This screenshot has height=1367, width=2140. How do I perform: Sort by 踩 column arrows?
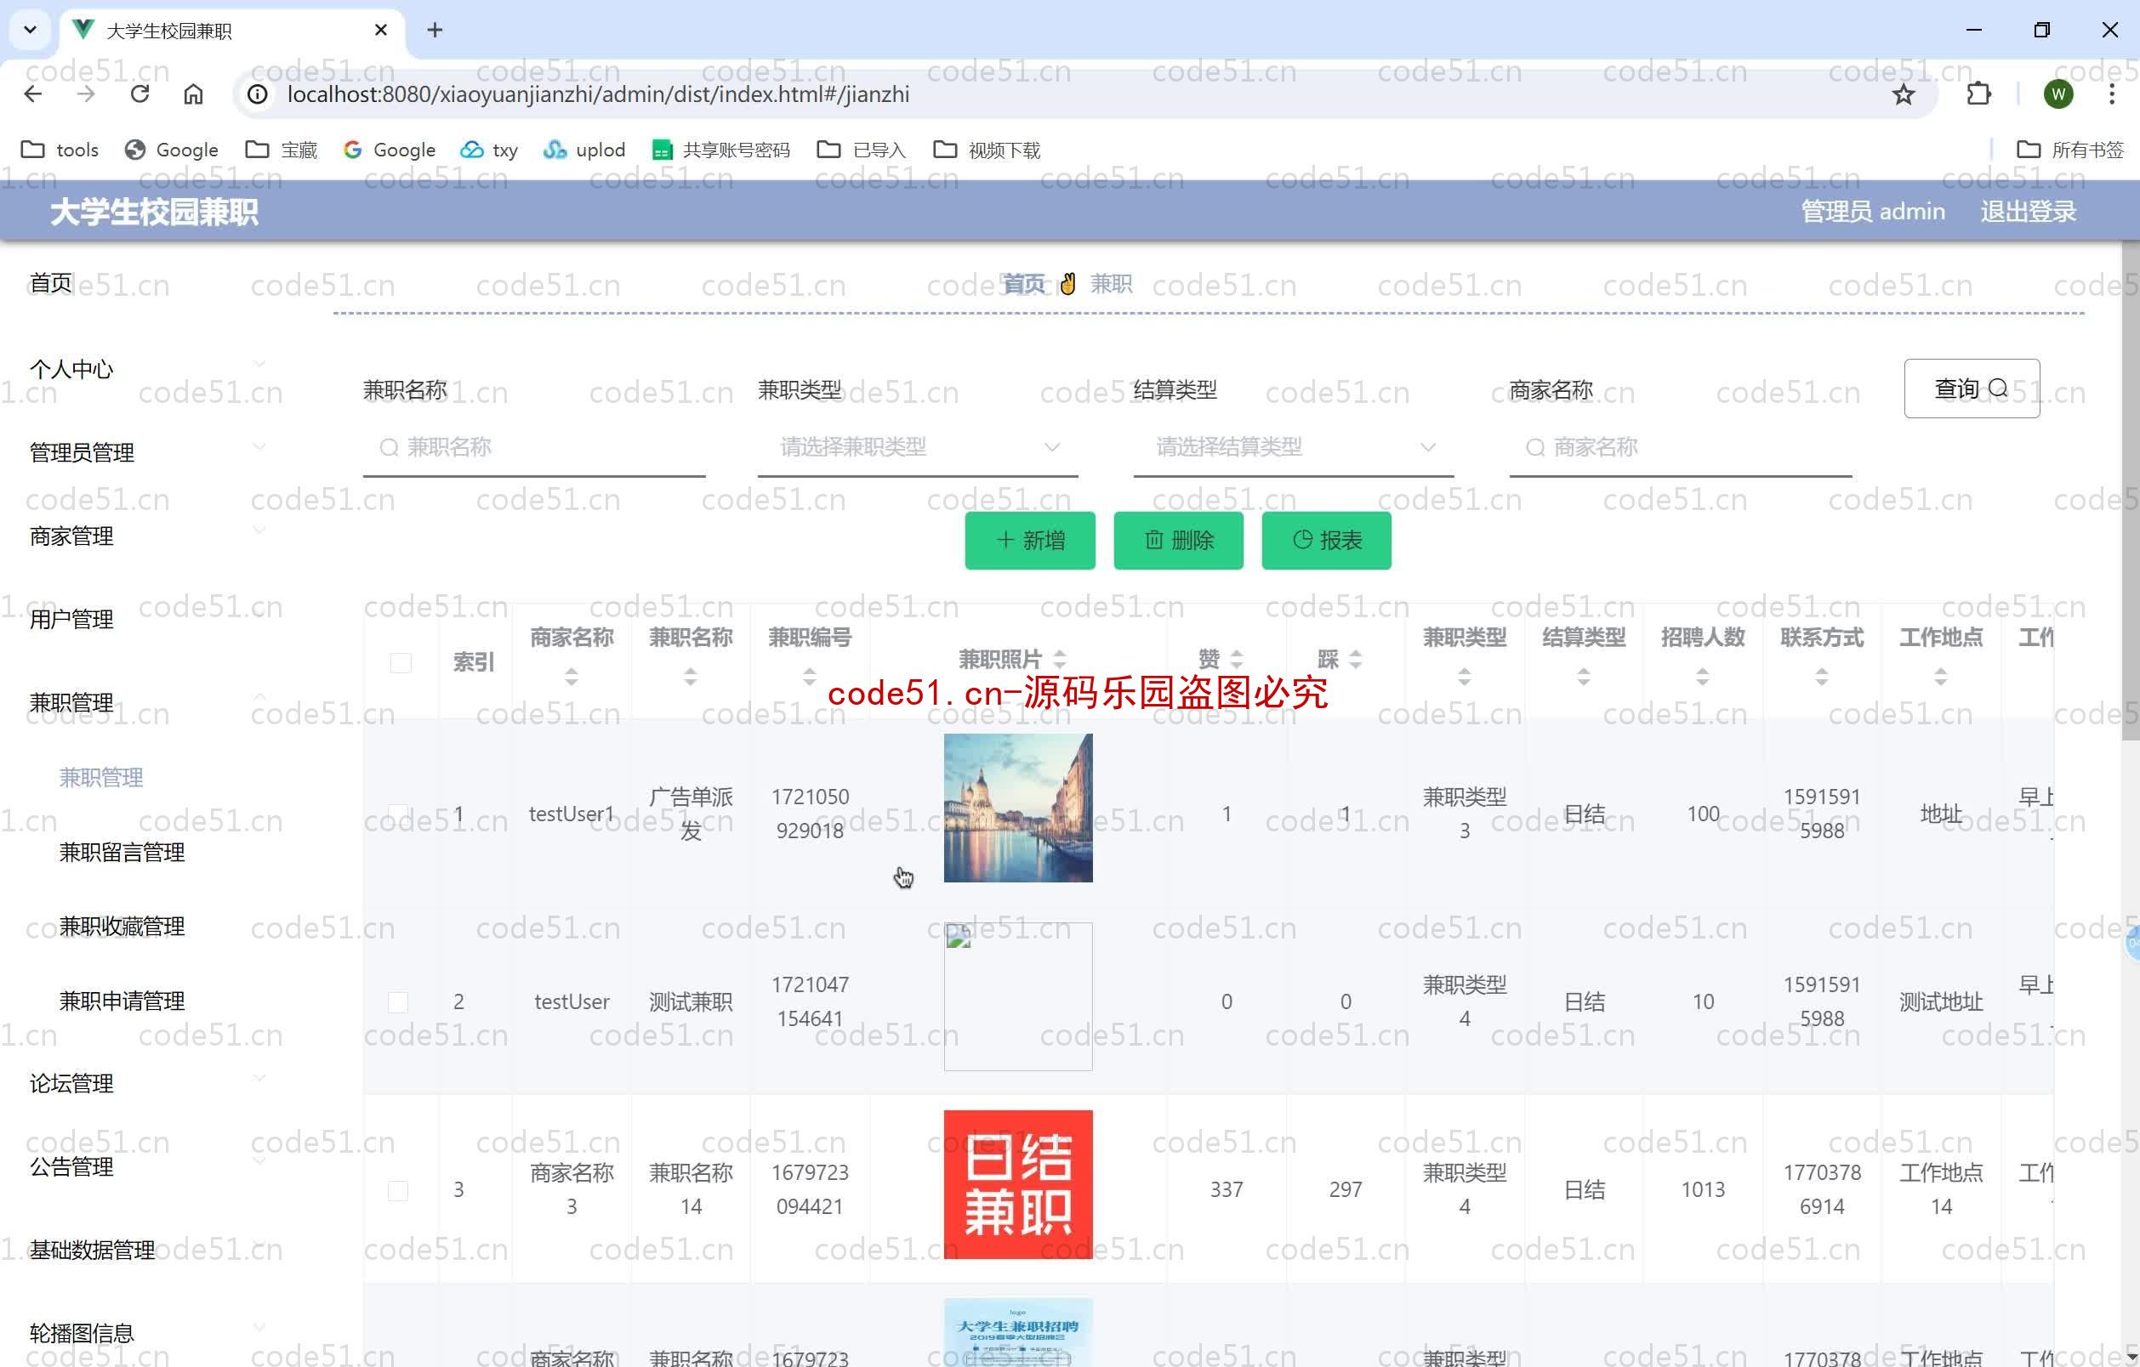[1355, 659]
